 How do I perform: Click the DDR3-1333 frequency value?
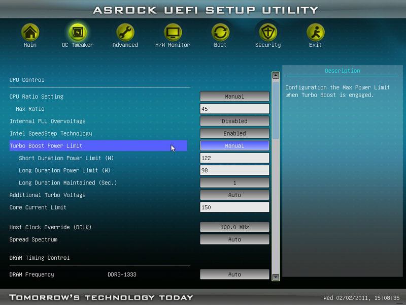pos(122,274)
